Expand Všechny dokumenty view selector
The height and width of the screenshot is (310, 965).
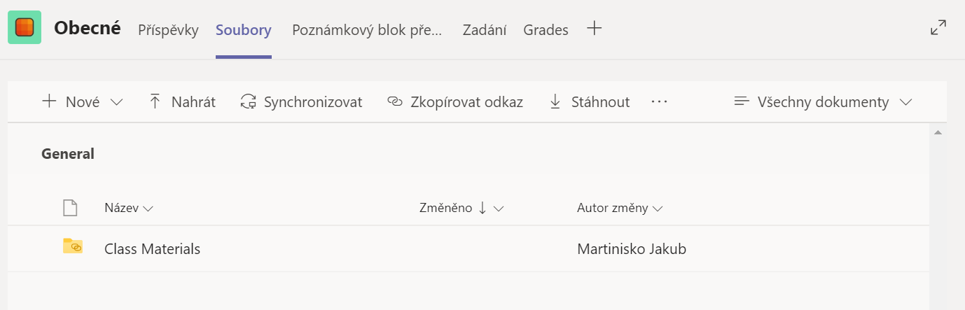pyautogui.click(x=823, y=102)
